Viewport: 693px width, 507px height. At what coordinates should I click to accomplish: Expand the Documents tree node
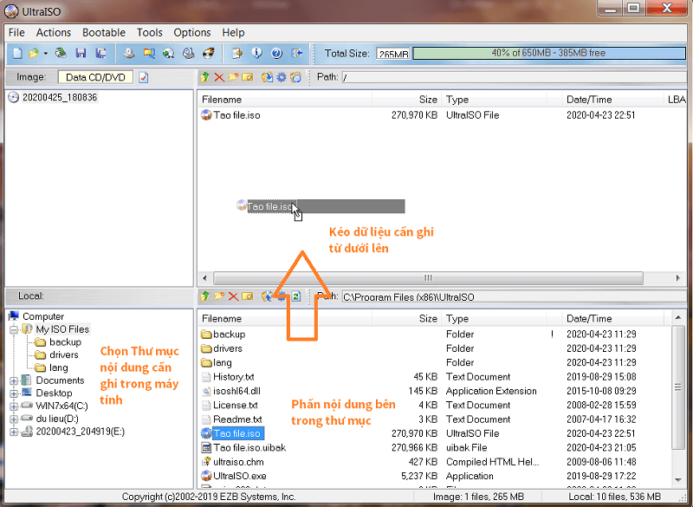point(14,380)
